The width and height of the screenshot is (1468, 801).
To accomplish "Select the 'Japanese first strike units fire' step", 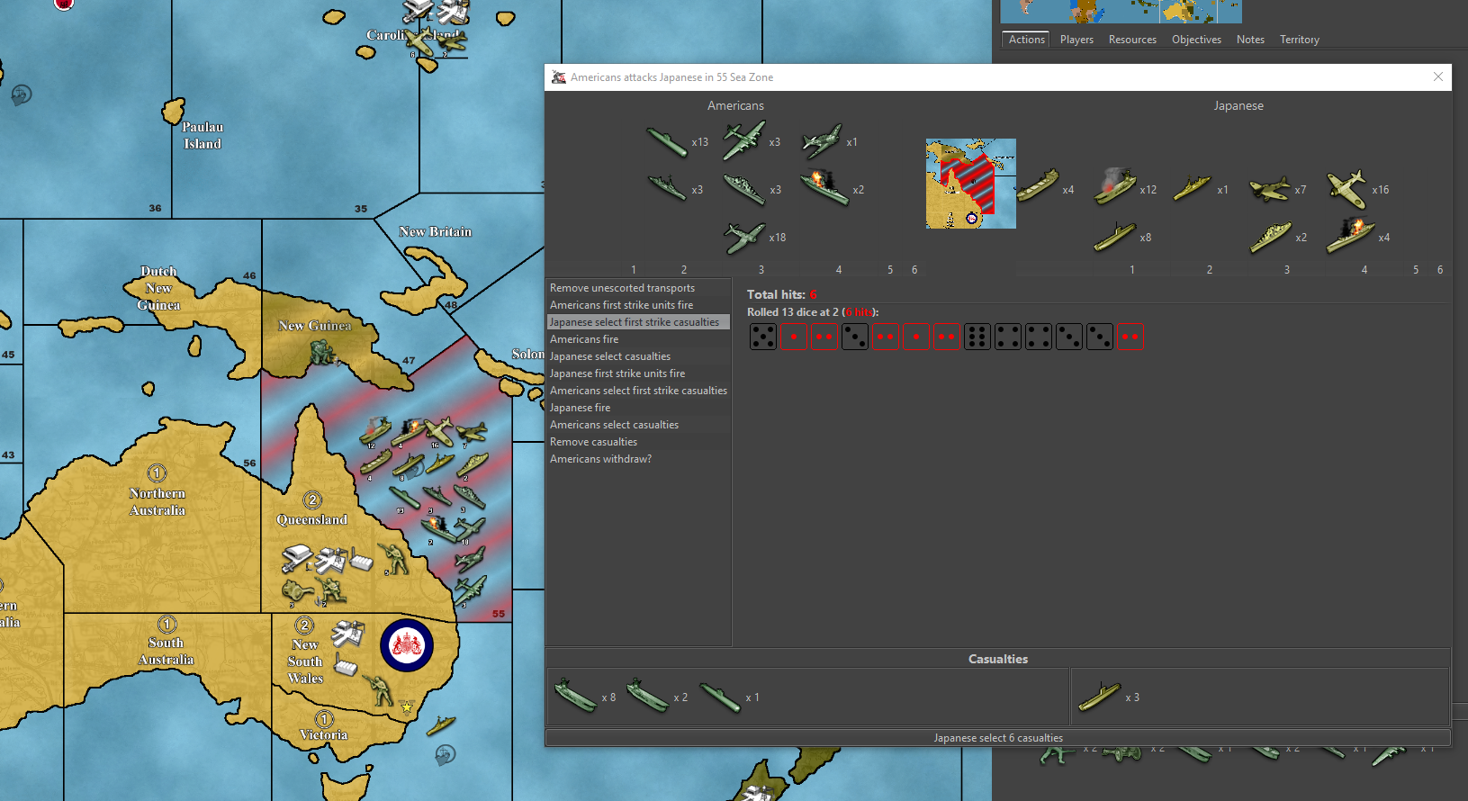I will point(639,373).
